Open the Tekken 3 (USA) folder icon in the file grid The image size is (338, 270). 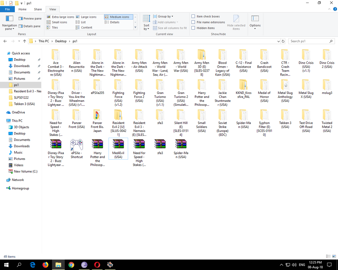(285, 119)
